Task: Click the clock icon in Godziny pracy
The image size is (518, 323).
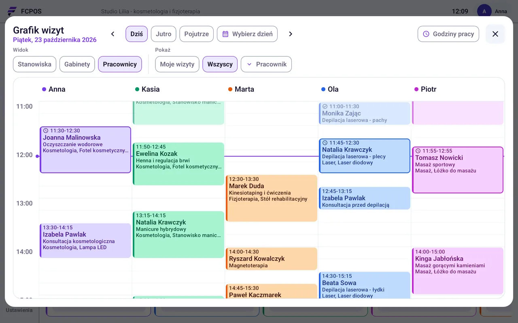Action: pos(426,34)
